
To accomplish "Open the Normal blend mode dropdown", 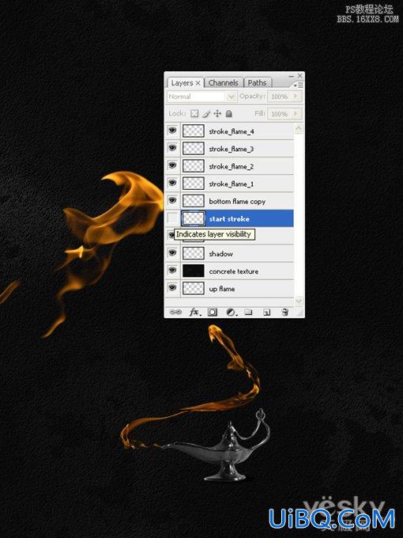I will 201,97.
